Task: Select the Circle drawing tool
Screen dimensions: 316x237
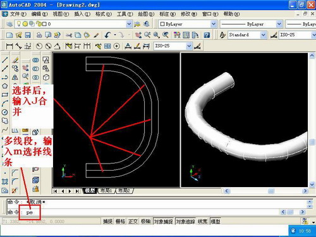Action: (5, 112)
